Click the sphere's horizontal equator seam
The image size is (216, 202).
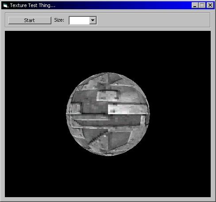click(x=108, y=114)
